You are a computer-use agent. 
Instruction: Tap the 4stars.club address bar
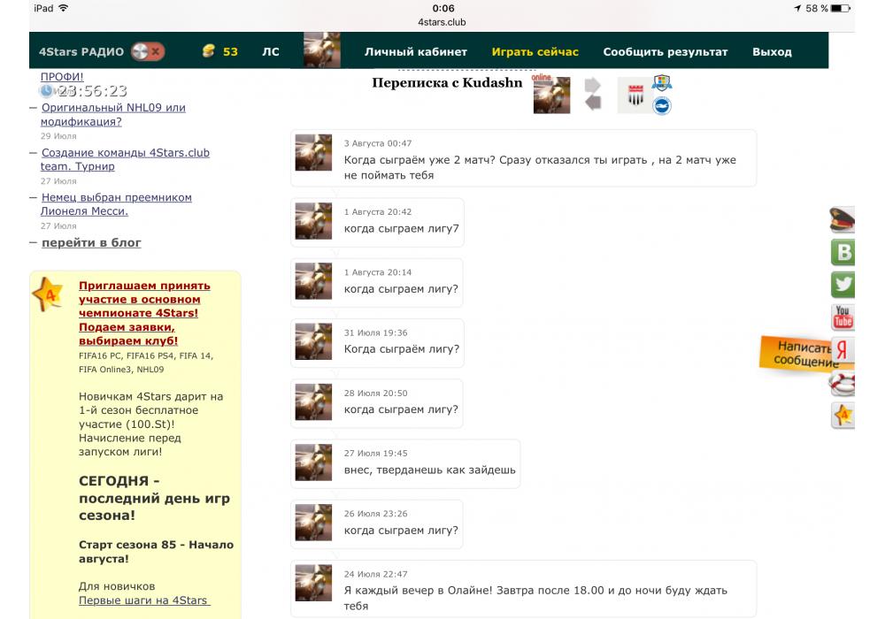[442, 22]
